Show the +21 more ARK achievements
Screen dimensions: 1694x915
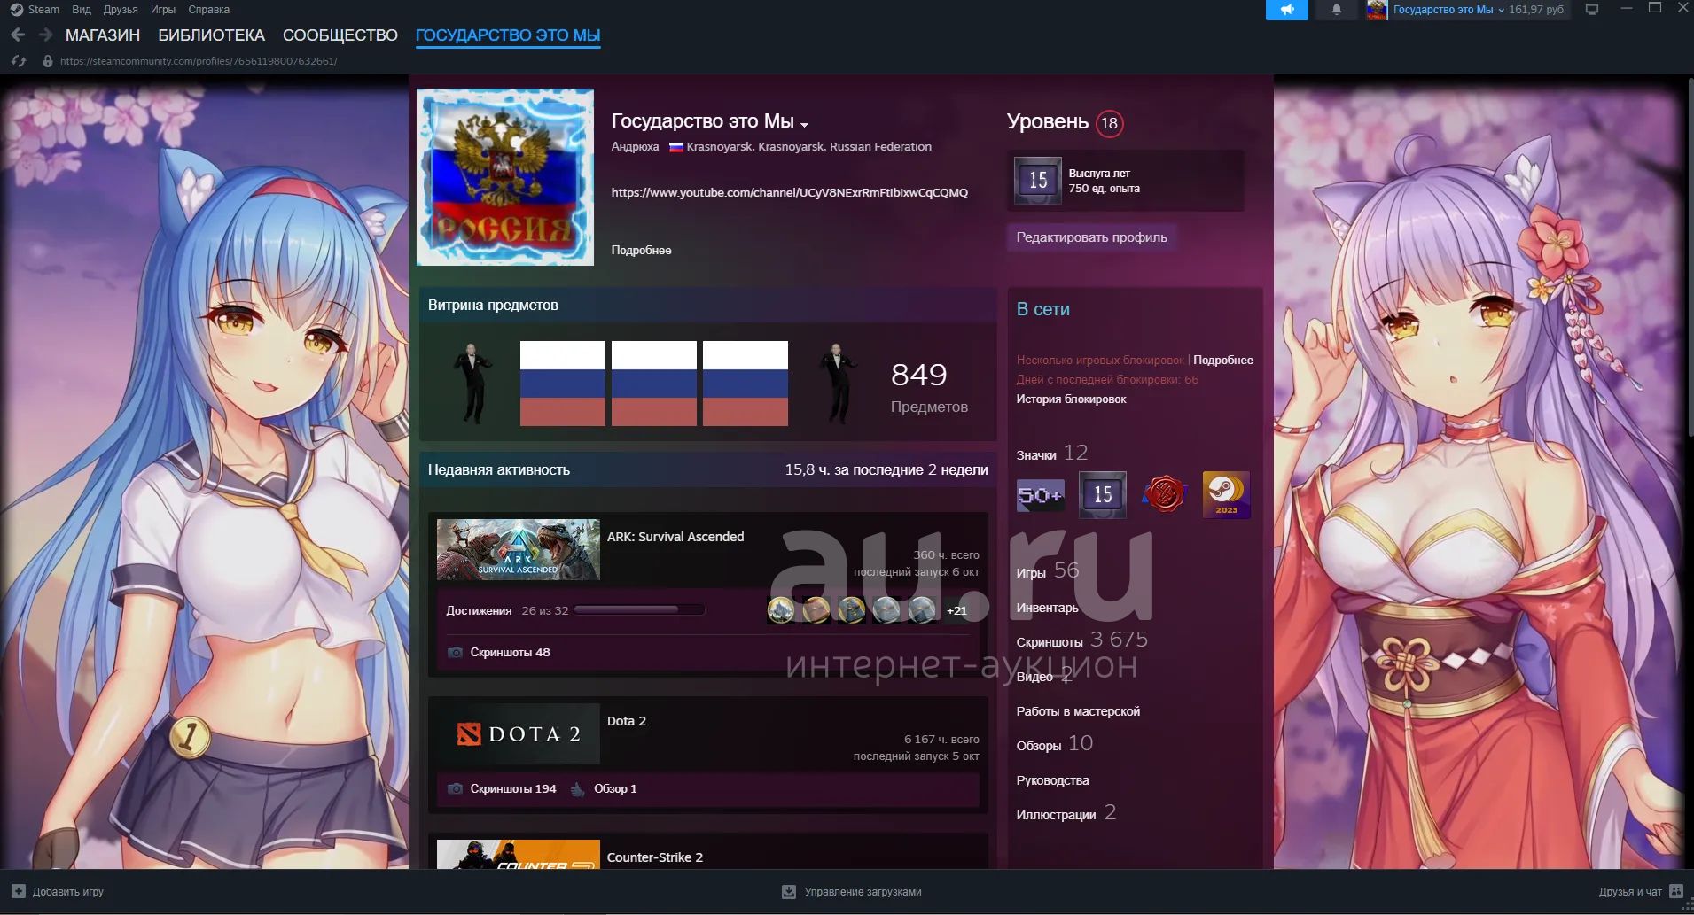(x=956, y=610)
